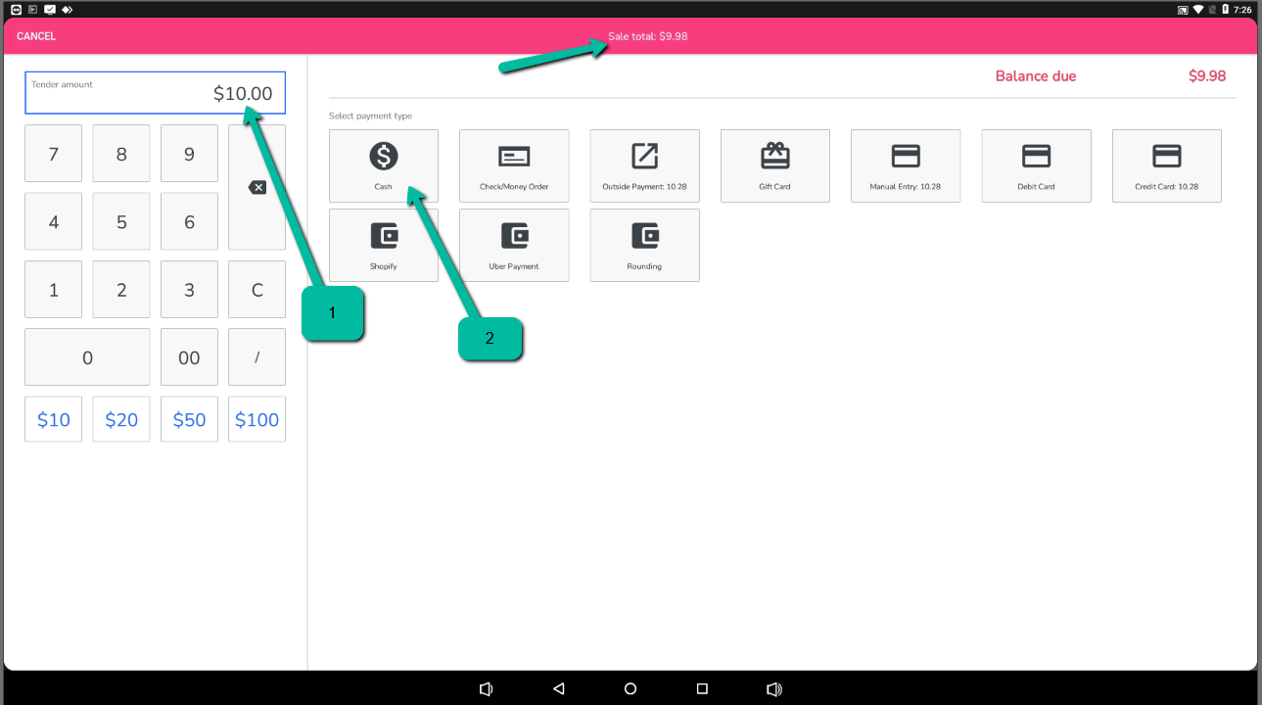Pay with Gift Card

pos(774,165)
